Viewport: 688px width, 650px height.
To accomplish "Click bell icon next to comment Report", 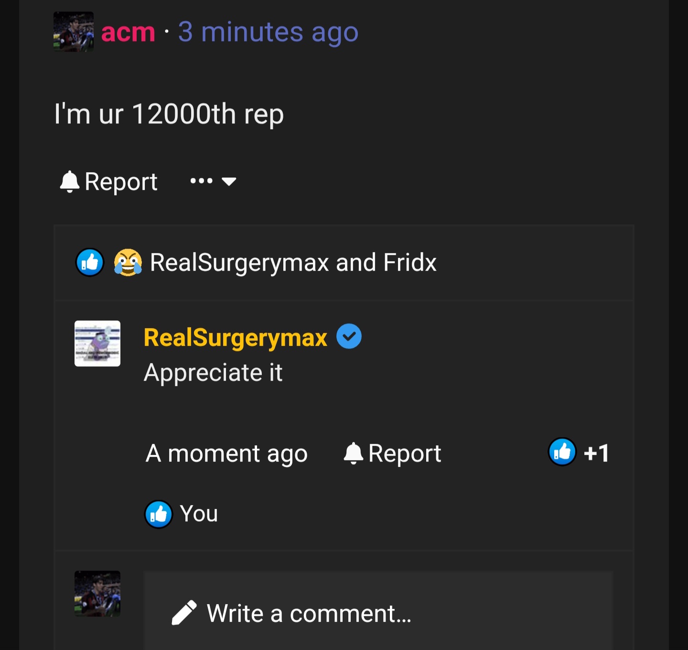I will [354, 453].
